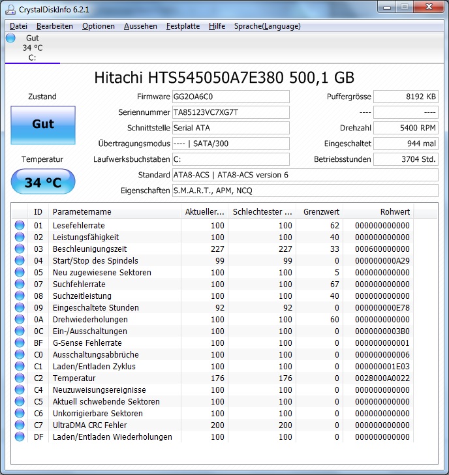Viewport: 449px width, 475px height.
Task: Click the status orb for G-Sense Fehlerrate
Action: coord(20,343)
